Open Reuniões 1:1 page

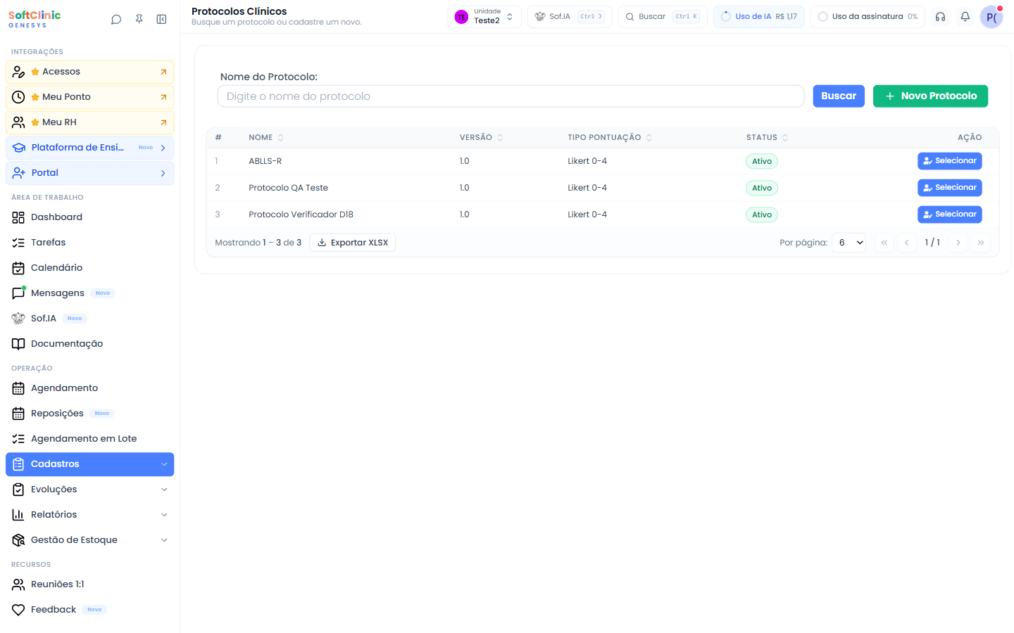pyautogui.click(x=90, y=584)
